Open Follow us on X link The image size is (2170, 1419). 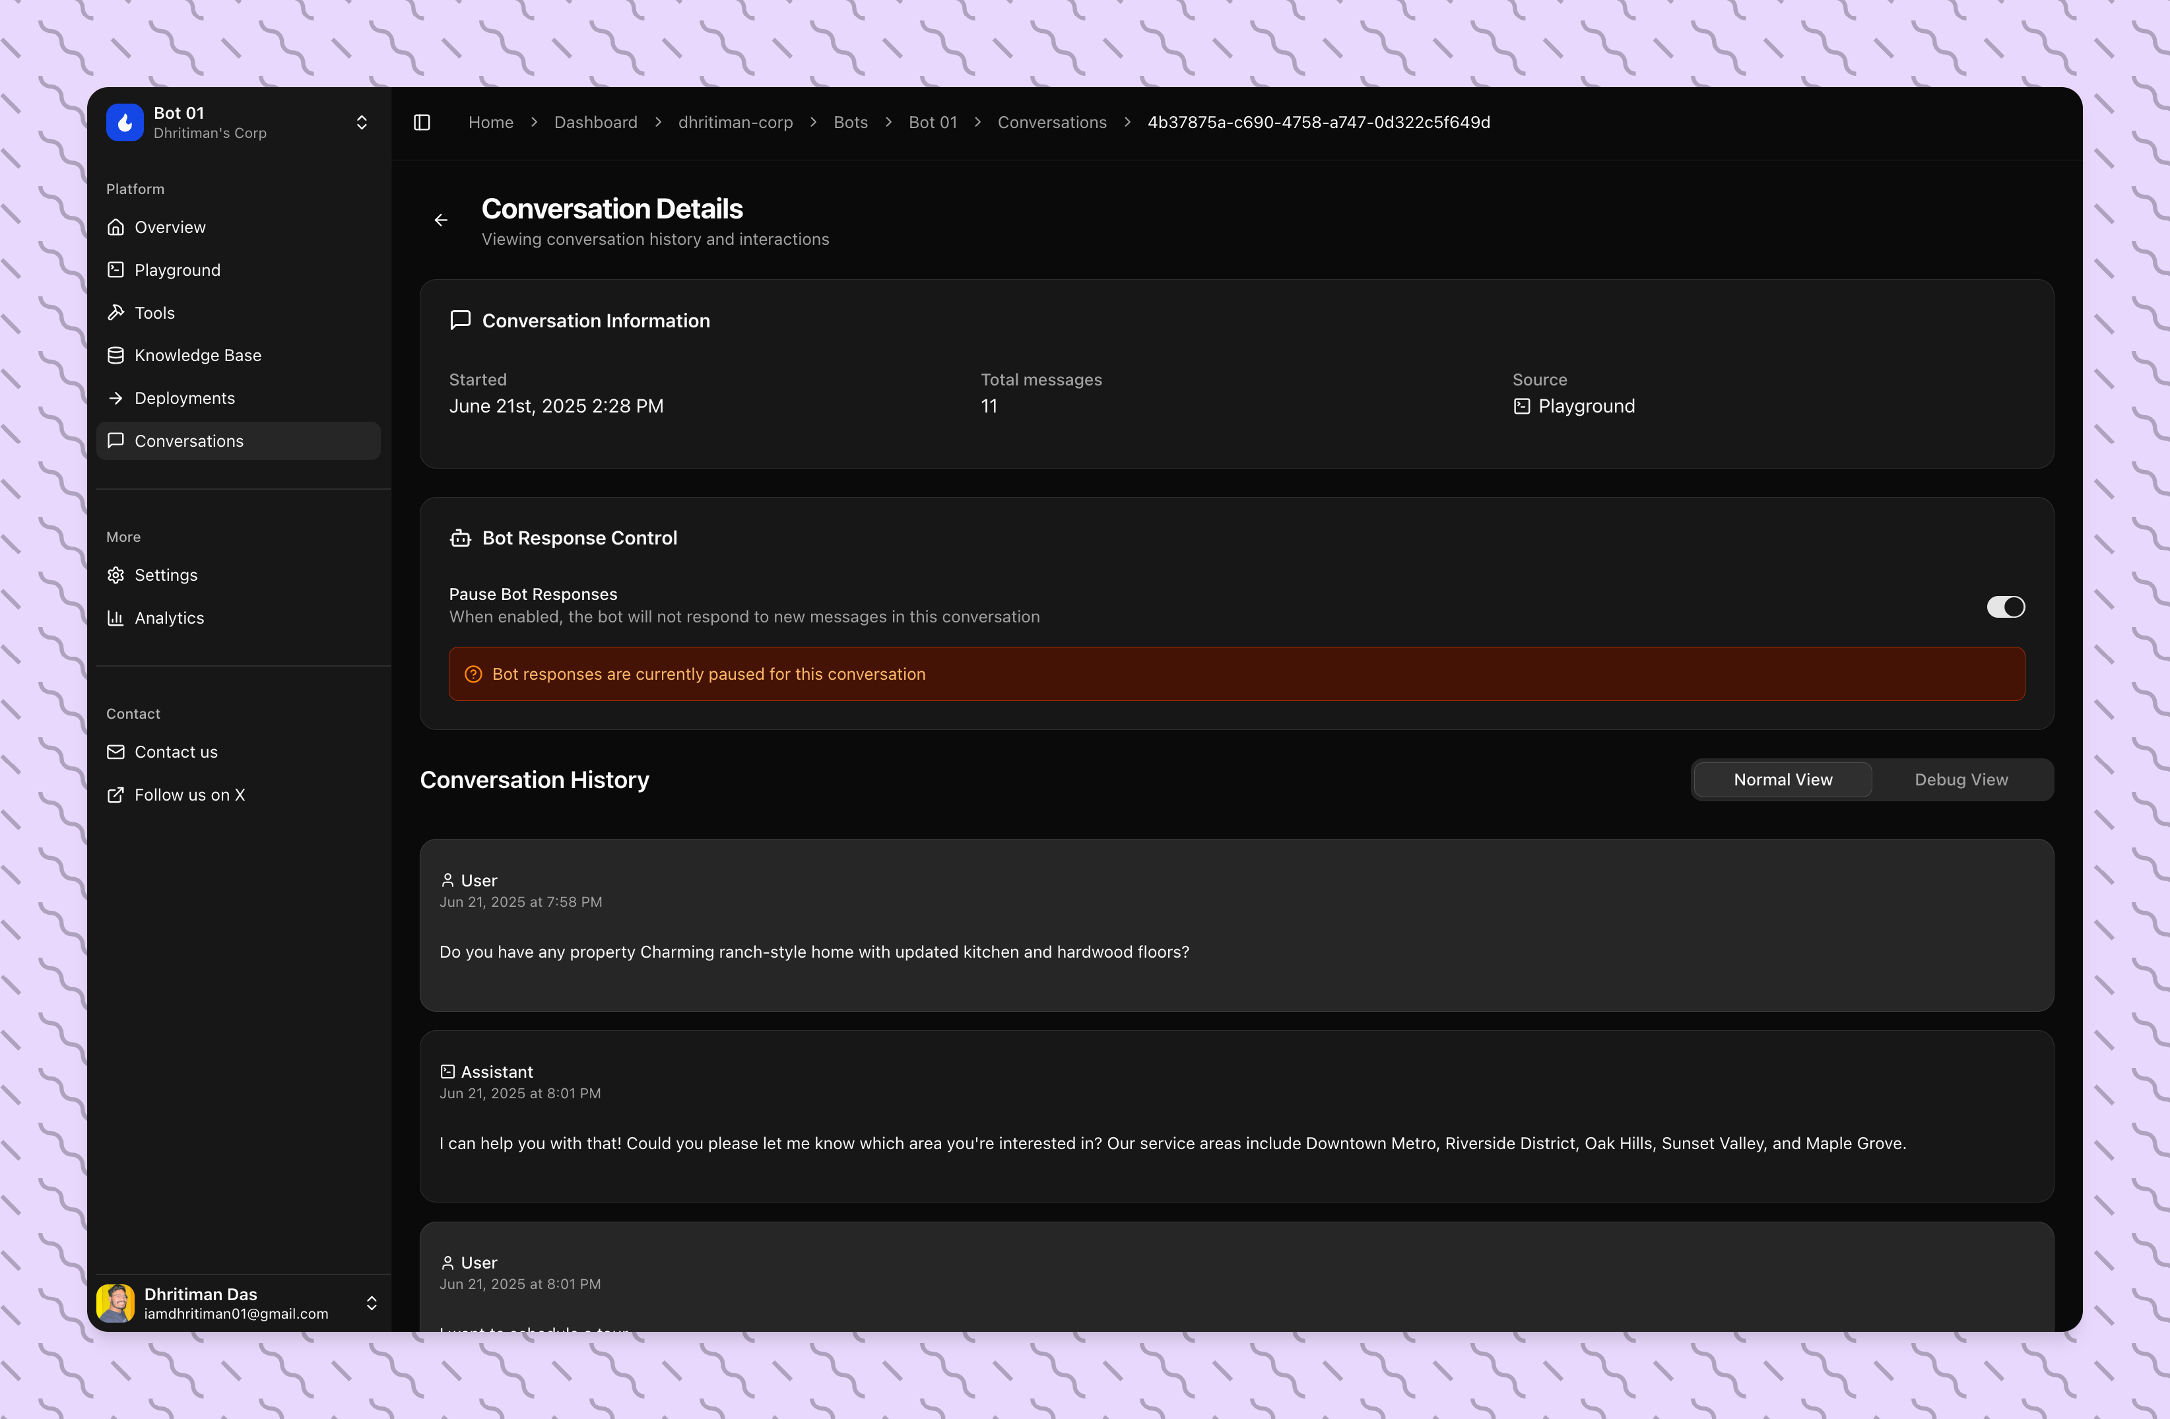click(x=238, y=795)
